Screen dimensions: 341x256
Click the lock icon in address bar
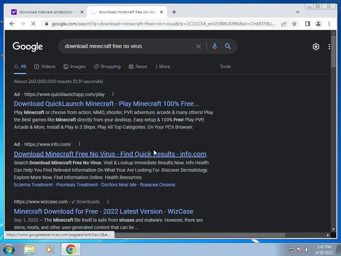[47, 24]
